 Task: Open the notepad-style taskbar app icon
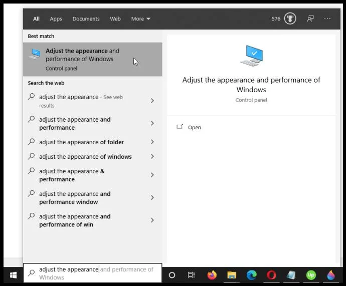291,275
